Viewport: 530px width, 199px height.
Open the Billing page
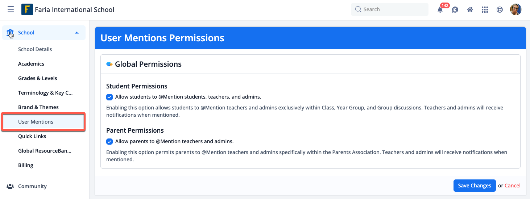tap(26, 165)
